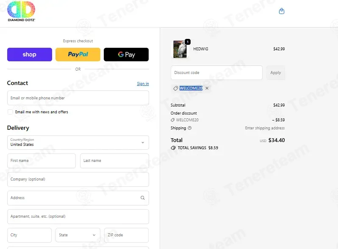Open the shopping bag cart icon

tap(282, 11)
